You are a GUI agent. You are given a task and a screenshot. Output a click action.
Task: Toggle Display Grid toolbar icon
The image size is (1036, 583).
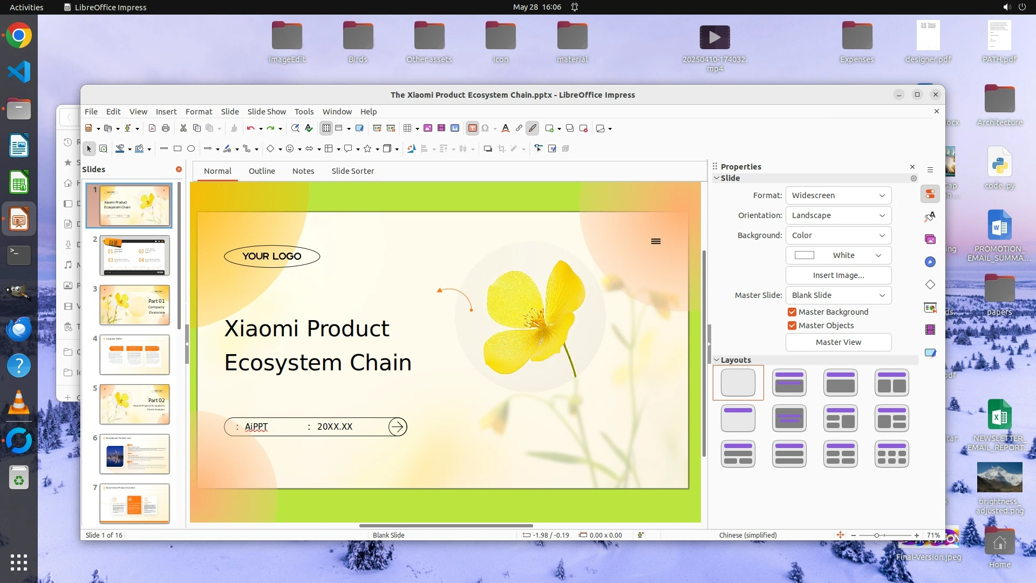tap(326, 128)
